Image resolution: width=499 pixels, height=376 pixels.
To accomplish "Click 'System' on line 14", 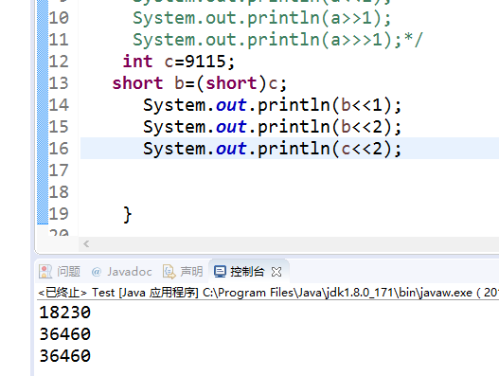I will pos(174,105).
